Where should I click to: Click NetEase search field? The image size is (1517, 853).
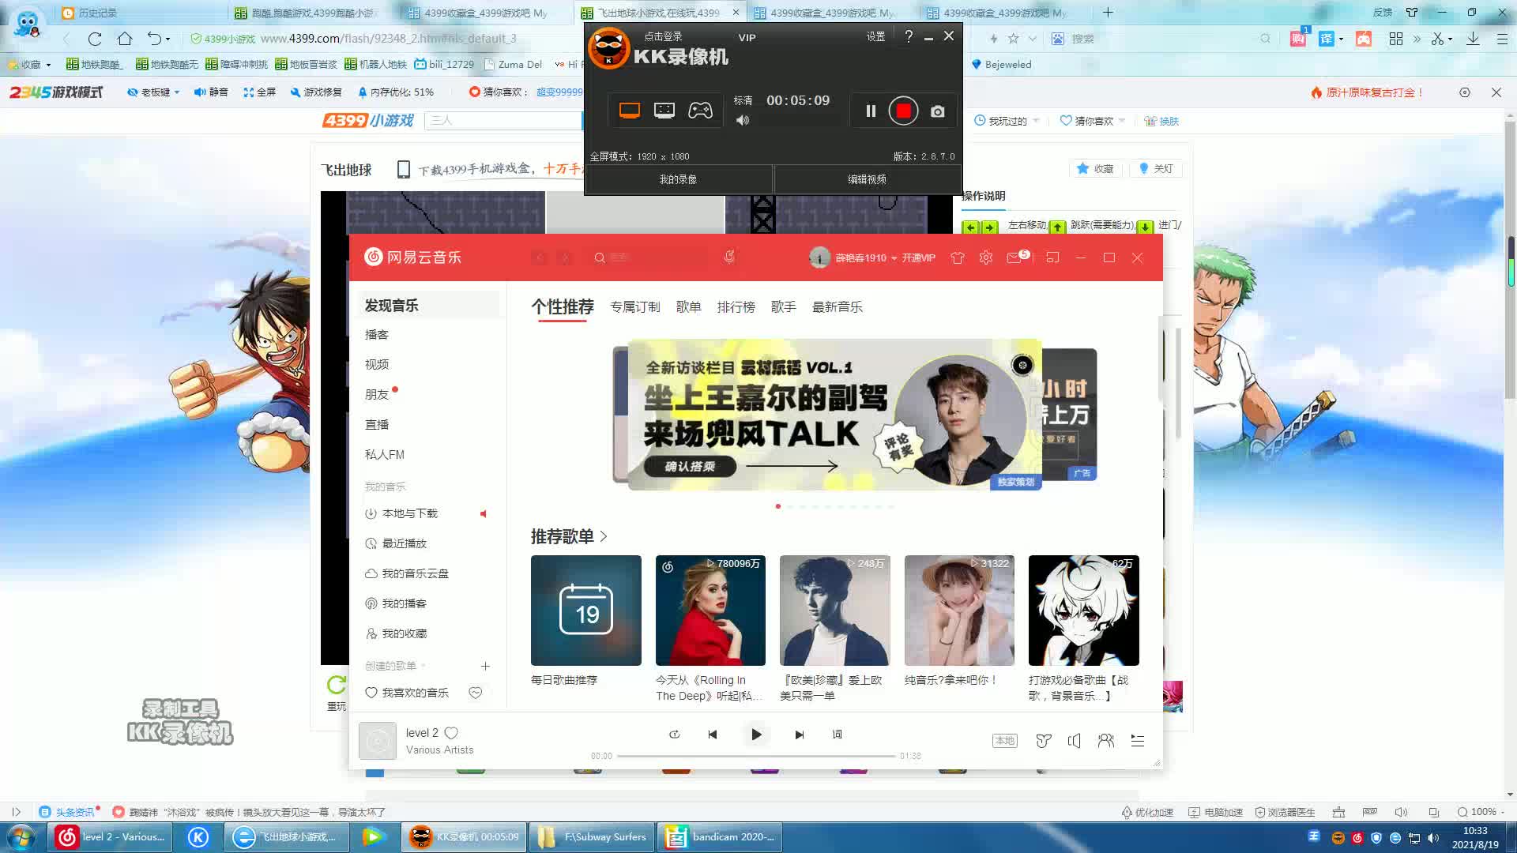(656, 257)
